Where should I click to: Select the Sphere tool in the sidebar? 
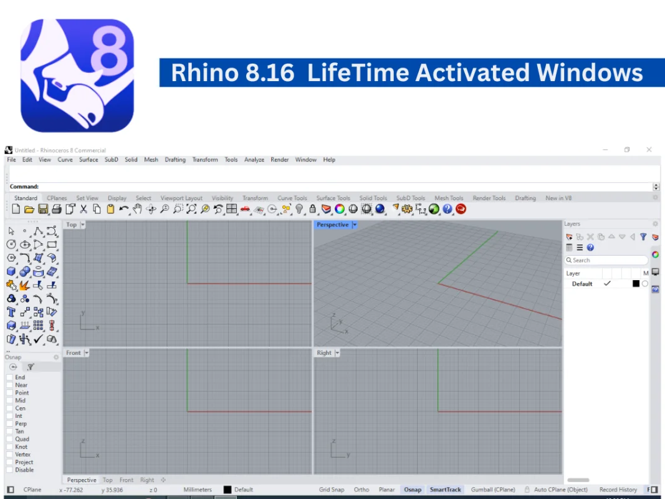(x=25, y=272)
